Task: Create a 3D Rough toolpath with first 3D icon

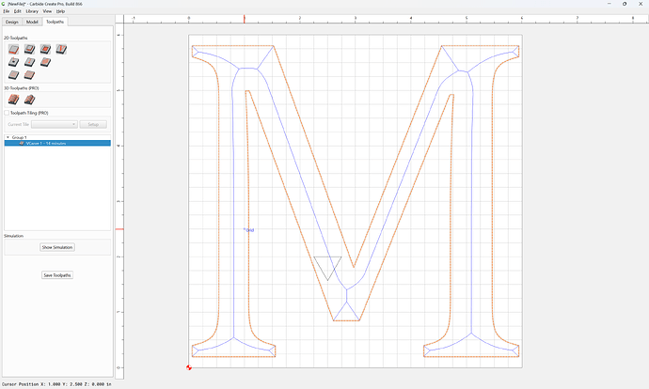Action: pyautogui.click(x=14, y=100)
